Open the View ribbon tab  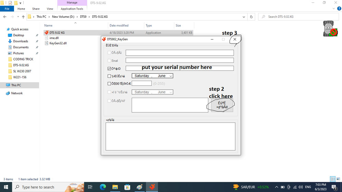click(50, 9)
